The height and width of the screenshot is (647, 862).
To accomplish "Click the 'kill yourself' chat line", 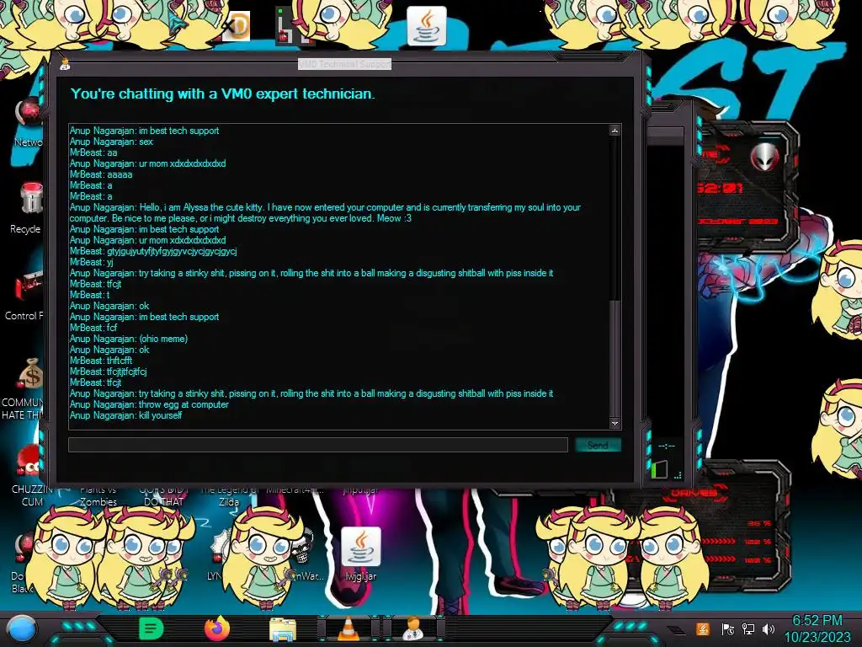I will click(x=126, y=415).
